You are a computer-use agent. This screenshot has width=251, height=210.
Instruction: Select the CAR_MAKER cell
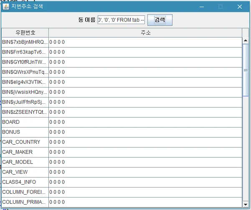pyautogui.click(x=25, y=152)
